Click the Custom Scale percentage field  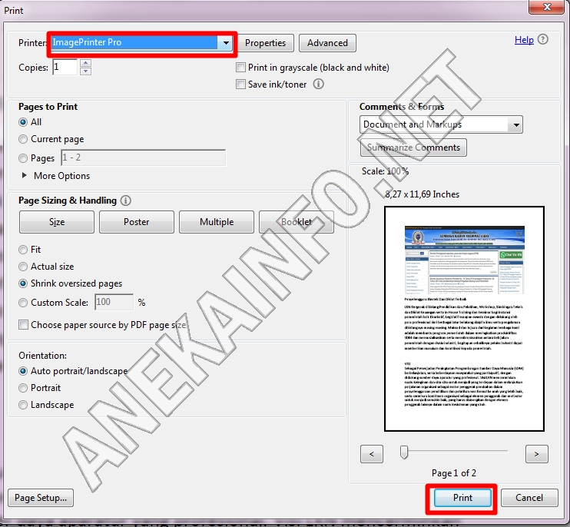114,303
